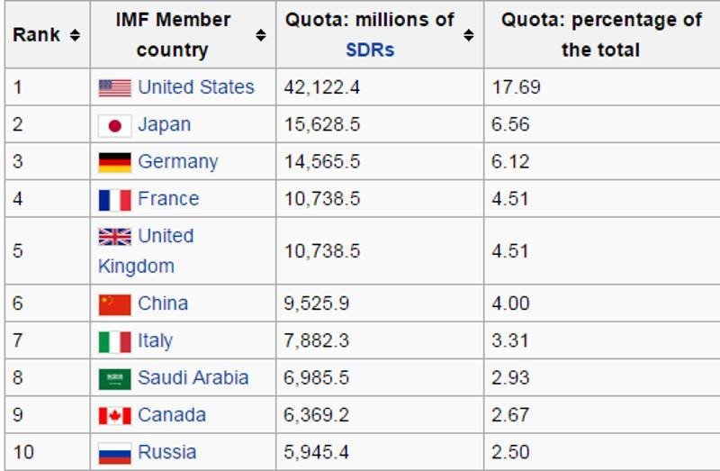Click the United States flag icon
This screenshot has width=720, height=471.
(115, 87)
